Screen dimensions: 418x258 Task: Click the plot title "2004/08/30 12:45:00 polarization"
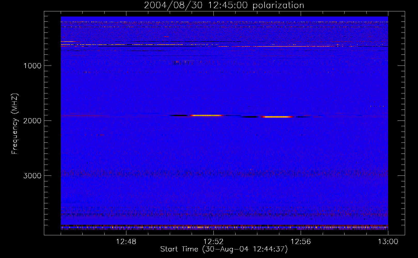(224, 5)
